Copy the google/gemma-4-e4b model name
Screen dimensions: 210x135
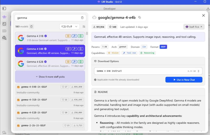pyautogui.click(x=140, y=17)
